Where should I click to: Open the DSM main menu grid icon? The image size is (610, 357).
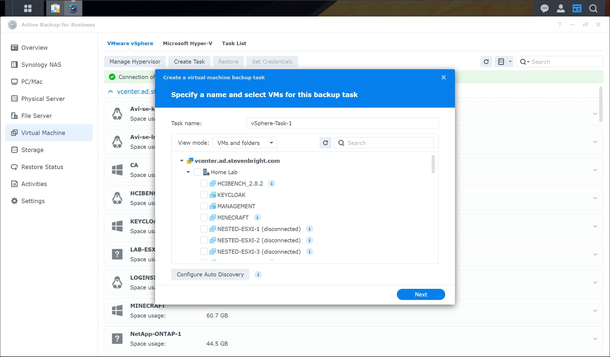(x=28, y=8)
